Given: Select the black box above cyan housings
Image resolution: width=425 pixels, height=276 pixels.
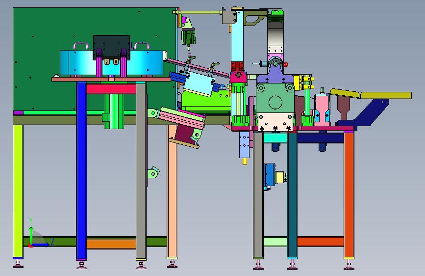Looking at the screenshot, I should coord(111,47).
